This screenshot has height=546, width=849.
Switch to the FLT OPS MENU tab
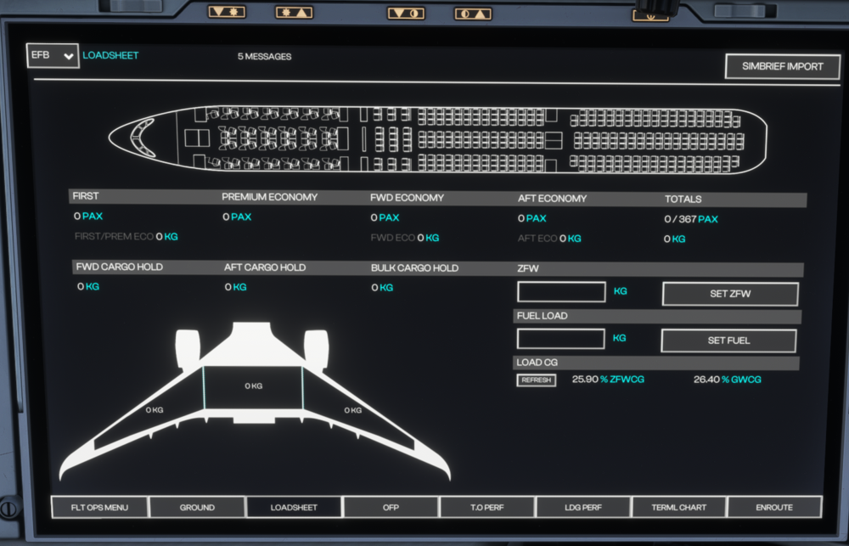[100, 507]
